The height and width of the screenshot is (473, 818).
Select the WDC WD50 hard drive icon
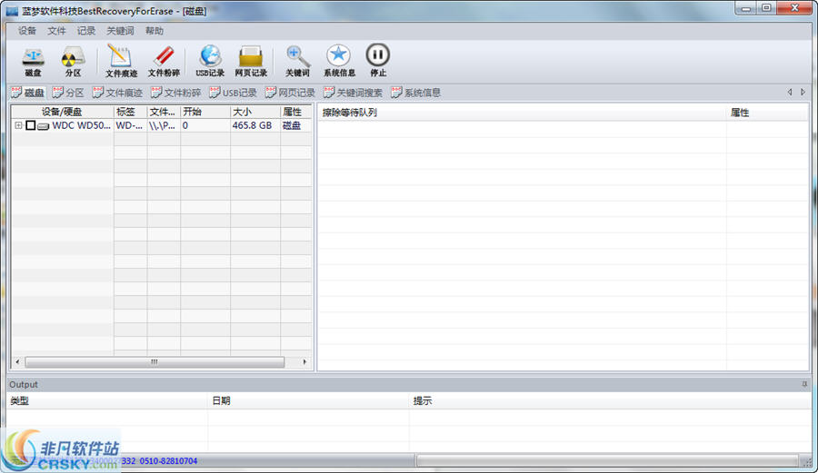(44, 126)
